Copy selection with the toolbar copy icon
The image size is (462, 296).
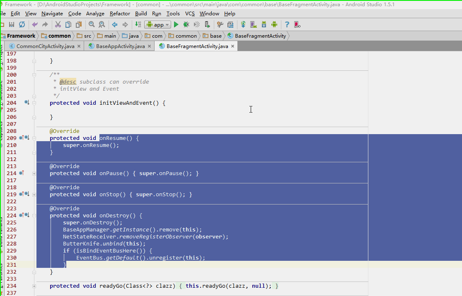tap(68, 24)
